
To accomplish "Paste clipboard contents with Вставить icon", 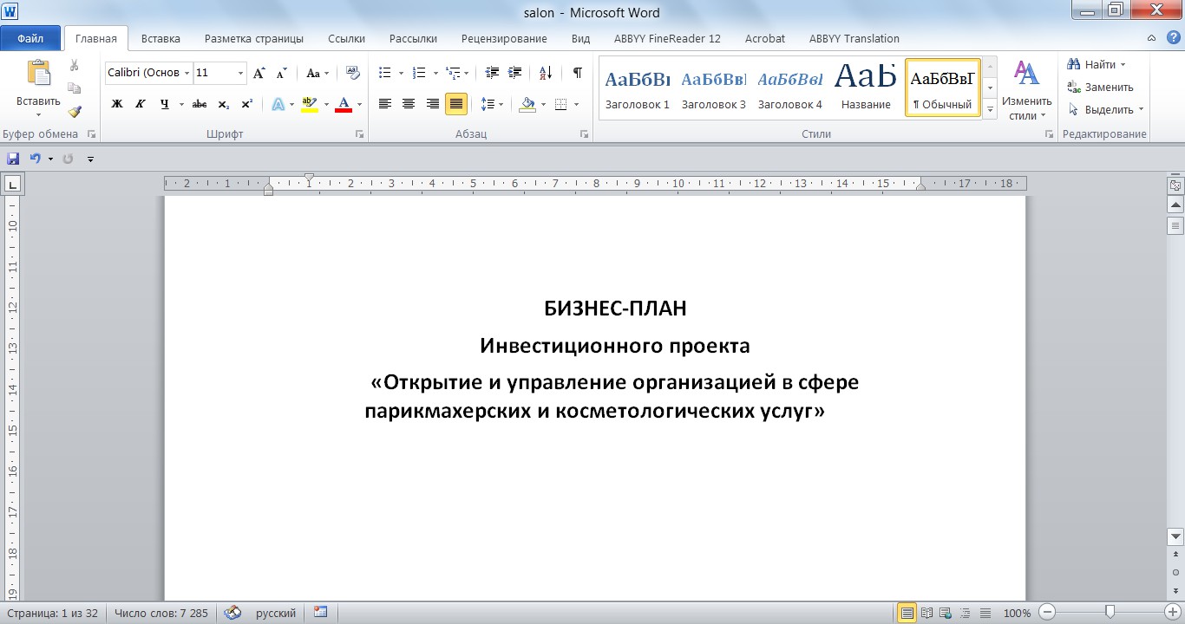I will point(38,73).
